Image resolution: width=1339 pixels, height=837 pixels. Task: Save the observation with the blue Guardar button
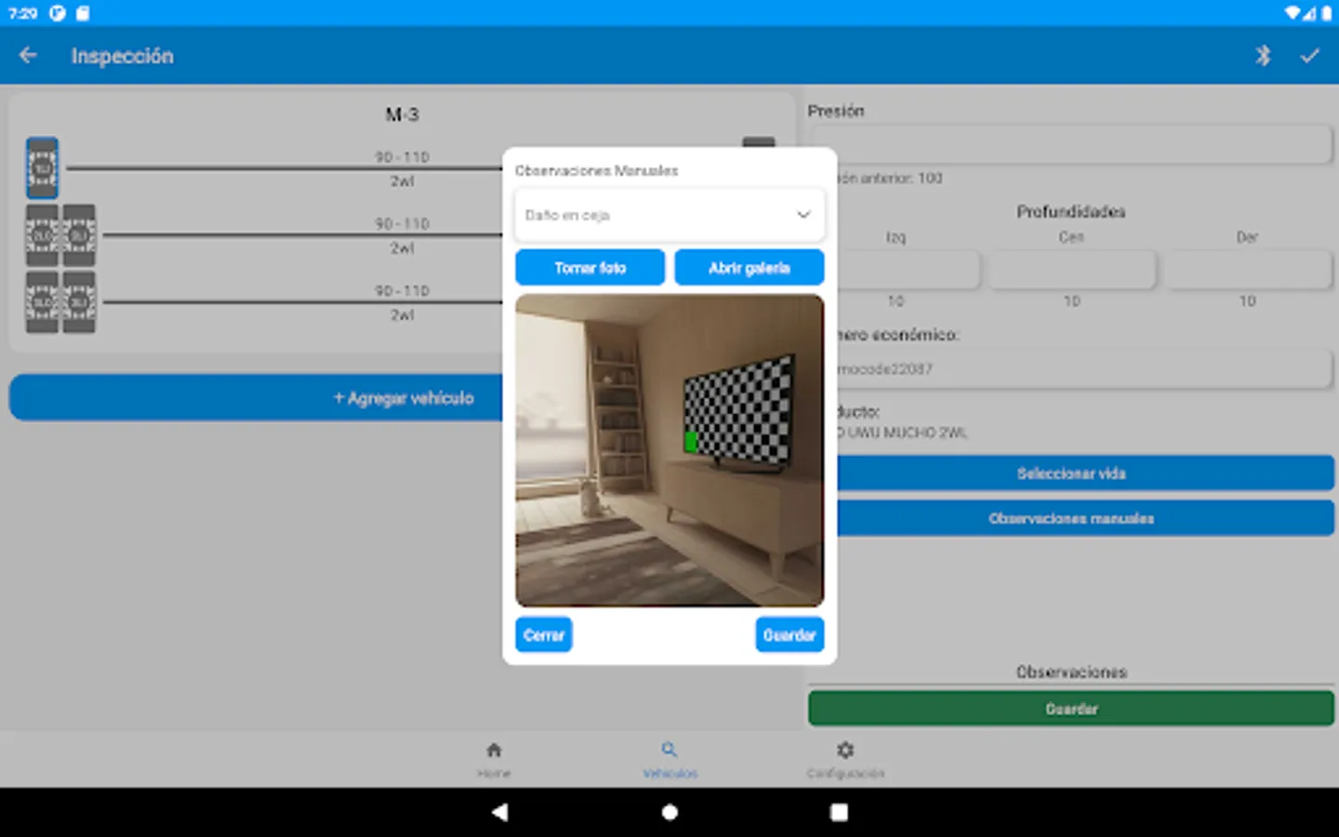pos(789,635)
